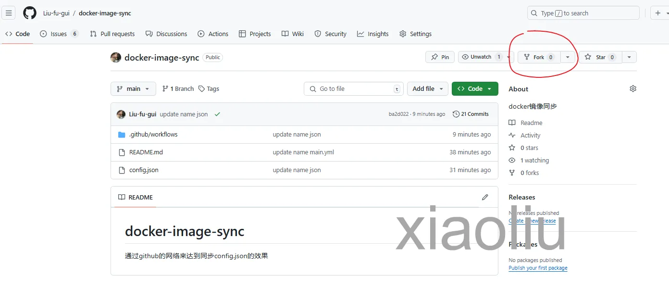Fork the repository with the Fork button
This screenshot has height=300, width=669.
(x=539, y=57)
